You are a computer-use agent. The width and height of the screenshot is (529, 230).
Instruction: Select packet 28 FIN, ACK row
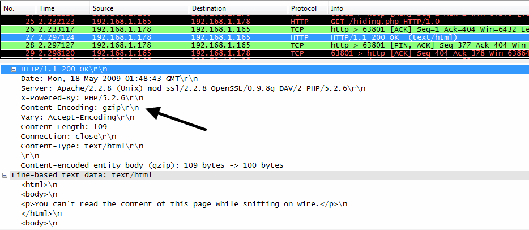(264, 45)
